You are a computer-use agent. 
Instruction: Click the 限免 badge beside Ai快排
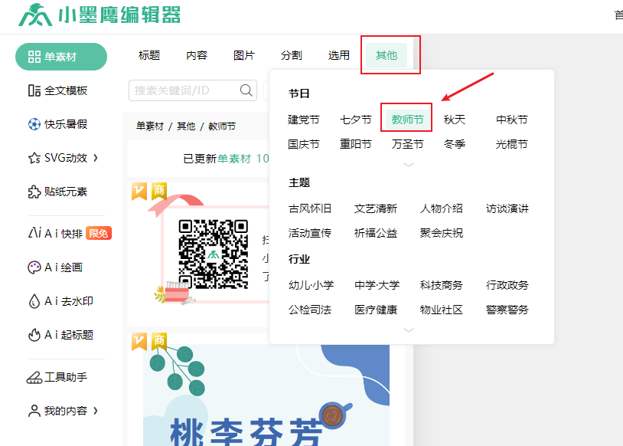click(x=99, y=233)
